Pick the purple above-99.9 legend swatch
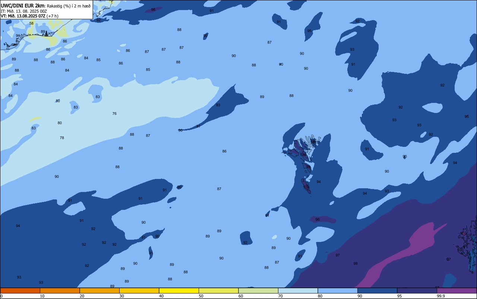Screen dimensions: 477x299 pos(457,290)
